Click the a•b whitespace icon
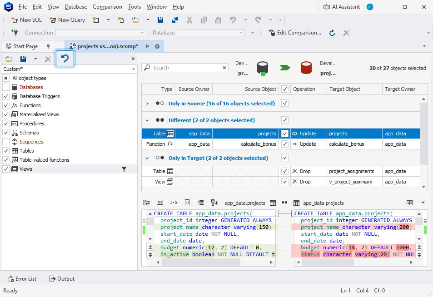Viewport: 433px width, 297px height. (174, 203)
